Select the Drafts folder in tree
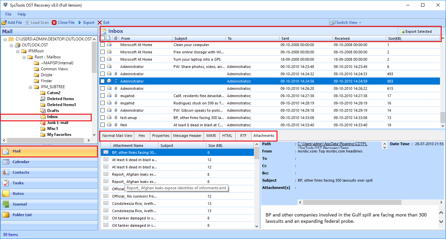This screenshot has width=446, height=239. pos(53,111)
